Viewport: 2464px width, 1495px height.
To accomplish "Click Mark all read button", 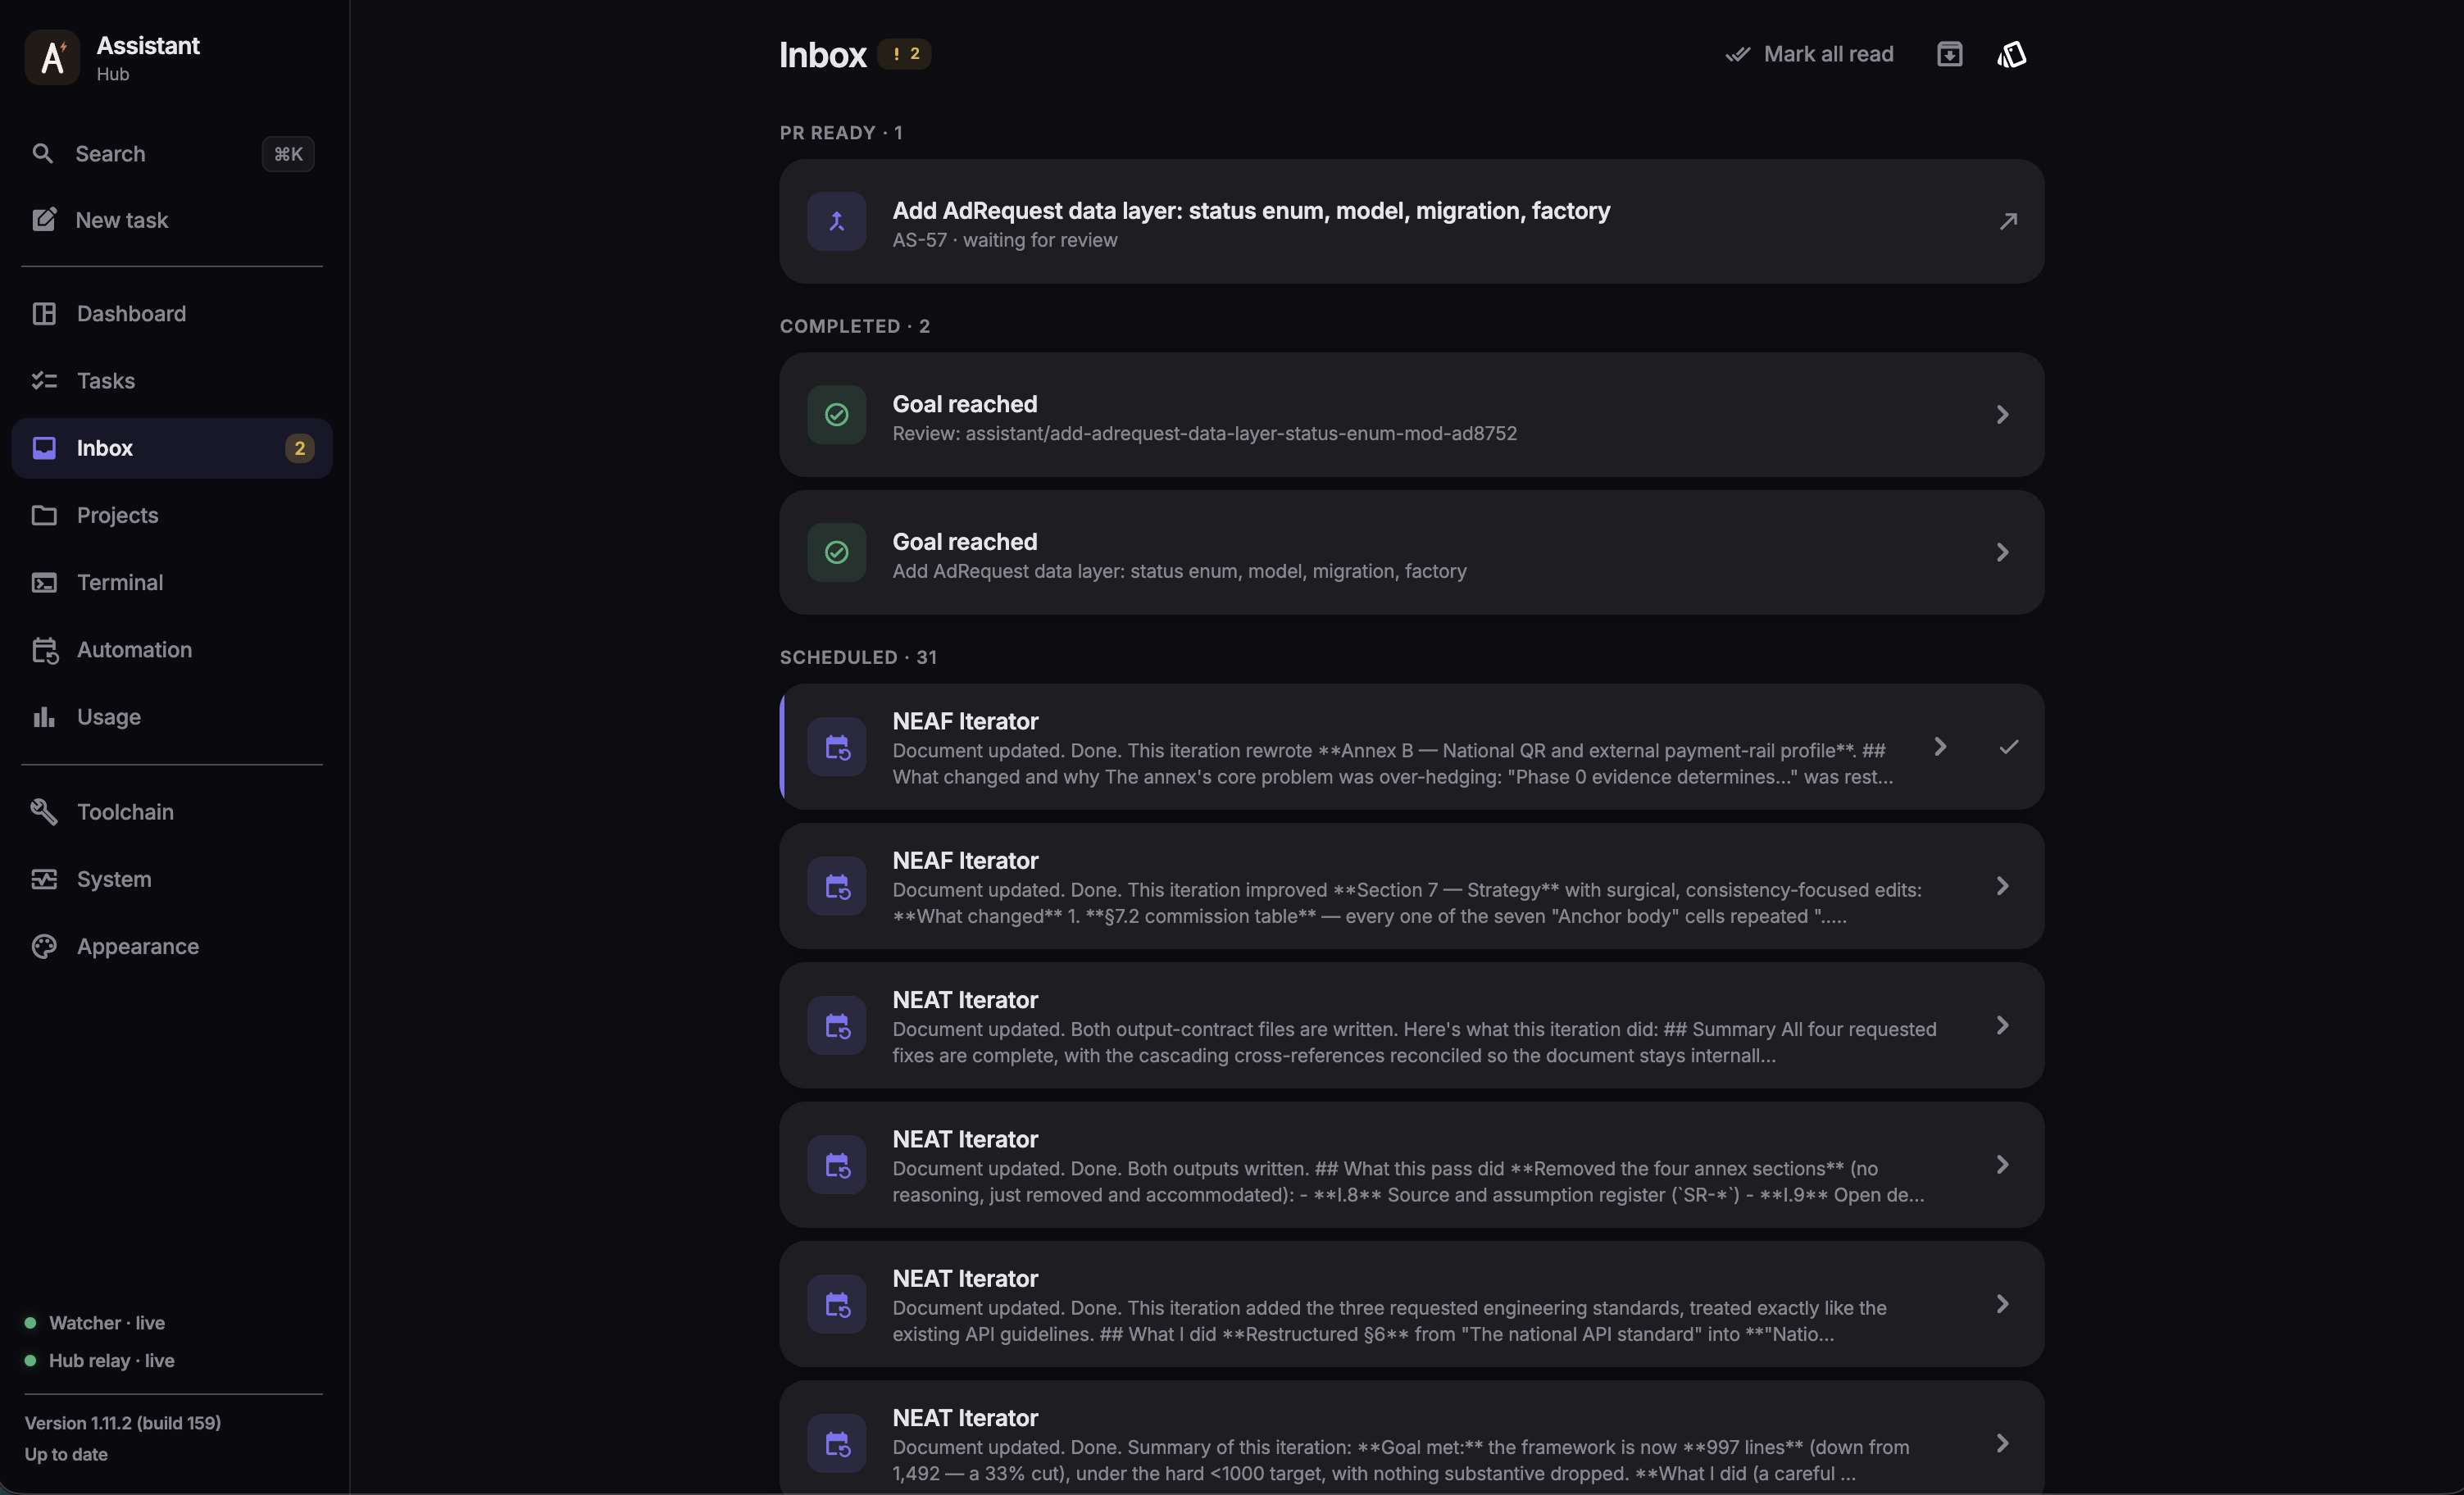I will (1809, 54).
